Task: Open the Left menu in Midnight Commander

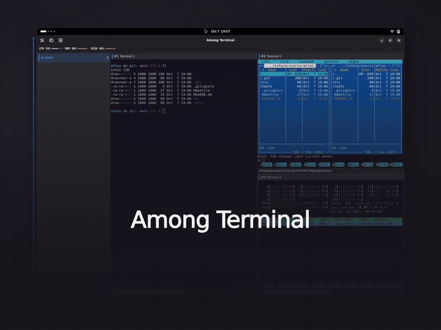Action: (266, 62)
